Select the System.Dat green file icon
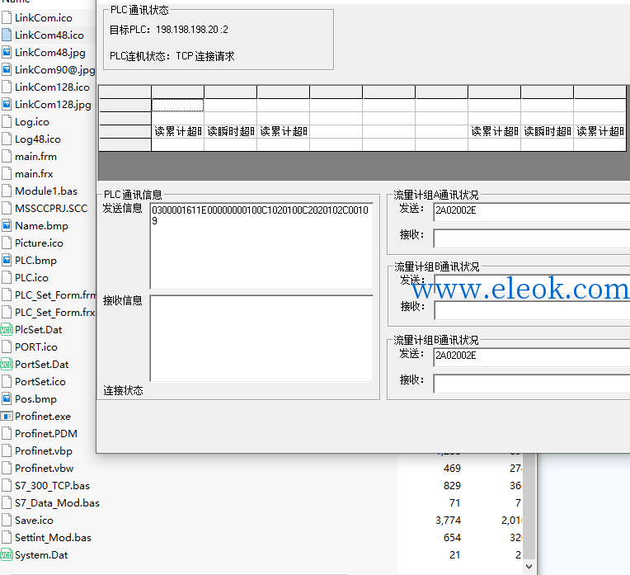Image resolution: width=630 pixels, height=575 pixels. pos(7,555)
